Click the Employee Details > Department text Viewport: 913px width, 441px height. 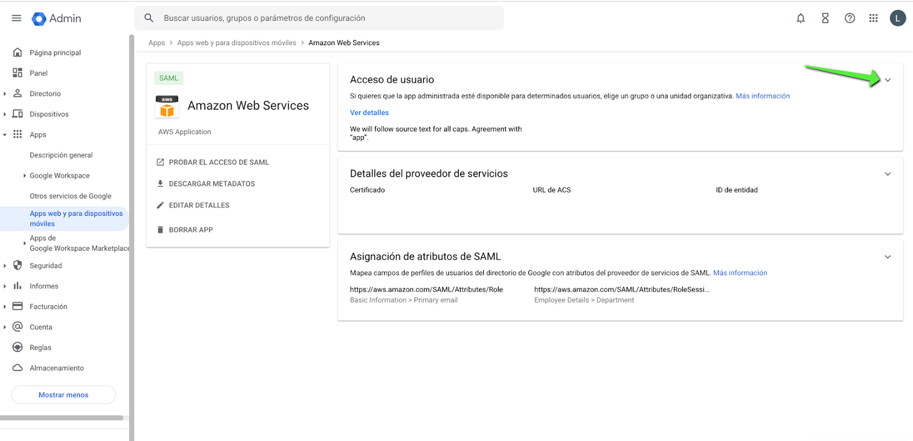pyautogui.click(x=584, y=300)
